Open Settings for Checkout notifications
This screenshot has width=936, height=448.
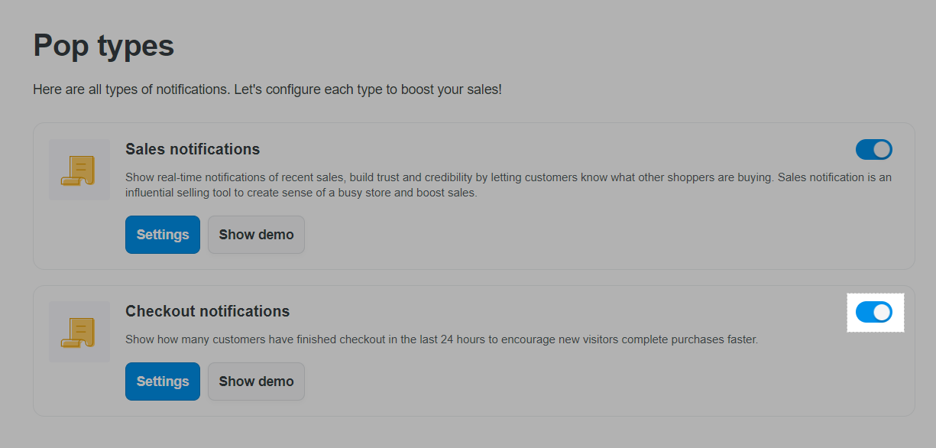click(x=163, y=381)
